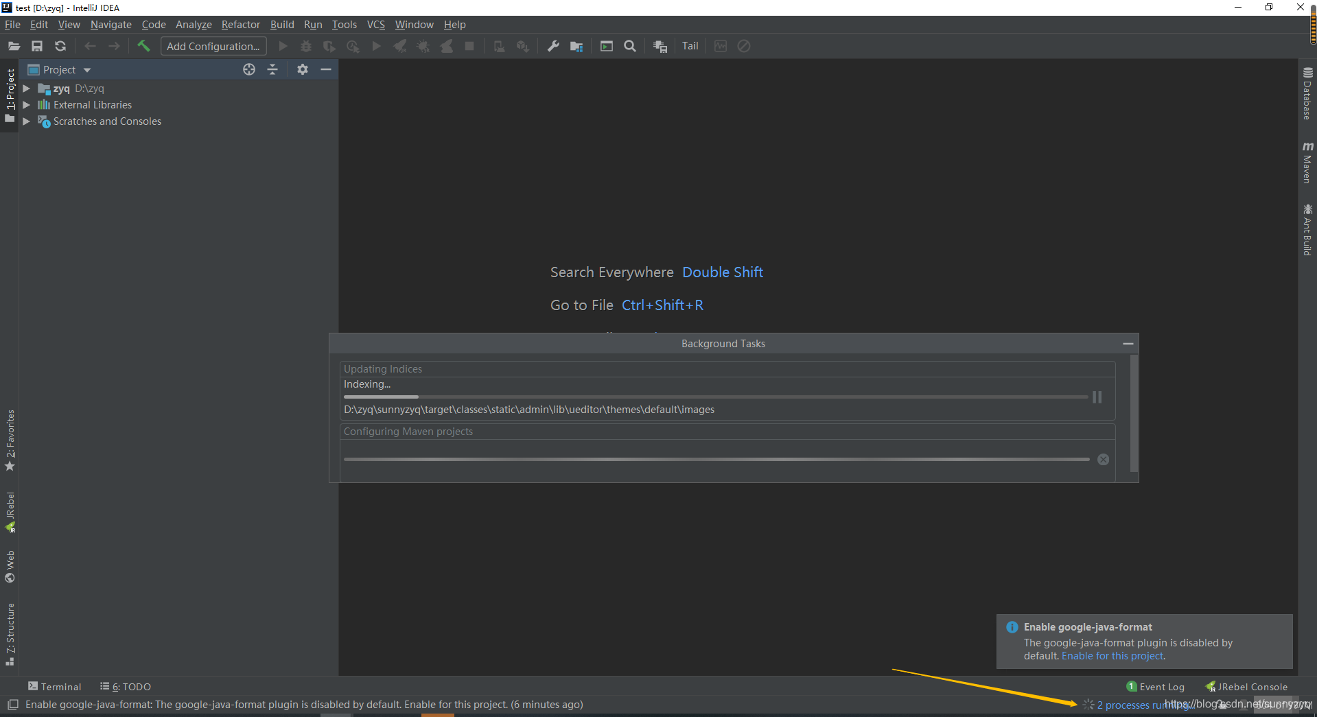Open the Build menu
The image size is (1317, 717).
(282, 25)
